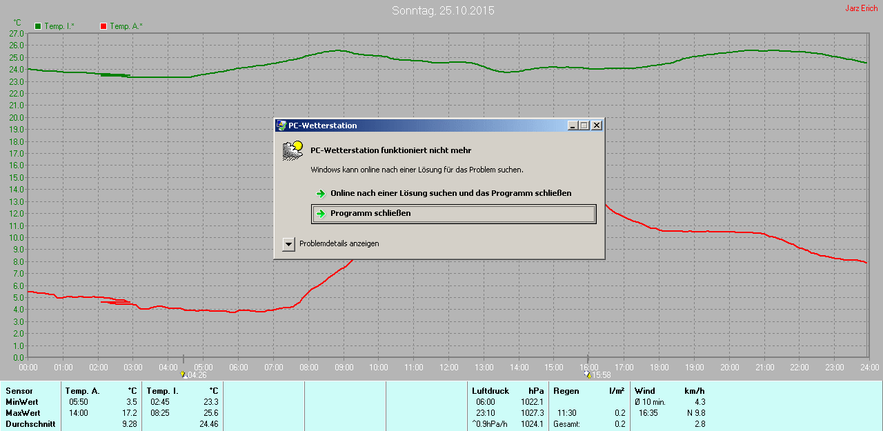Click the red Temp. A.* legend swatch

pyautogui.click(x=103, y=26)
